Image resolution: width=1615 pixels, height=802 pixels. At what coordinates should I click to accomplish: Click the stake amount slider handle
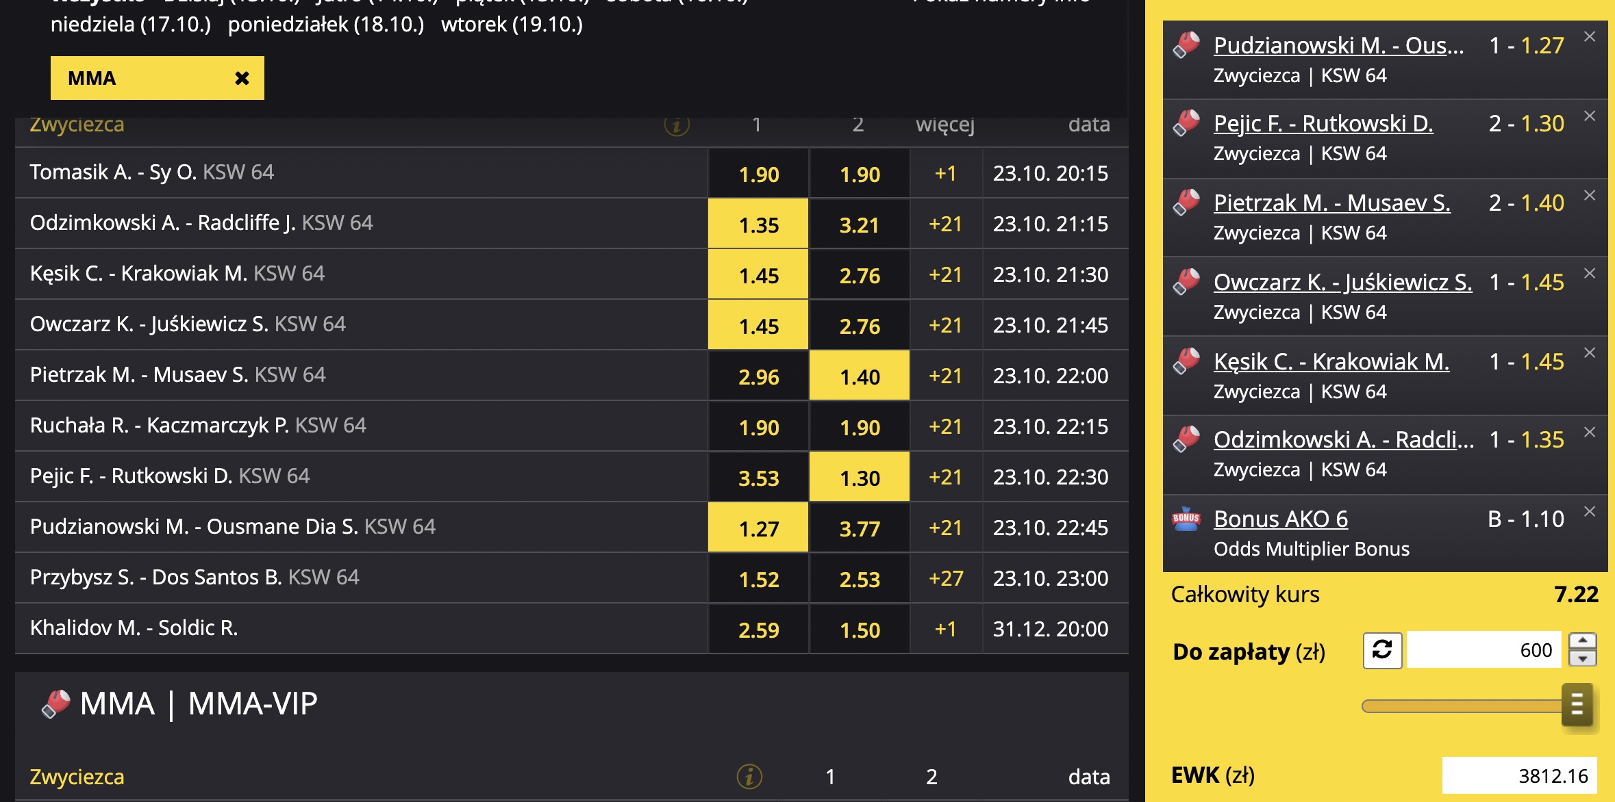(x=1577, y=705)
